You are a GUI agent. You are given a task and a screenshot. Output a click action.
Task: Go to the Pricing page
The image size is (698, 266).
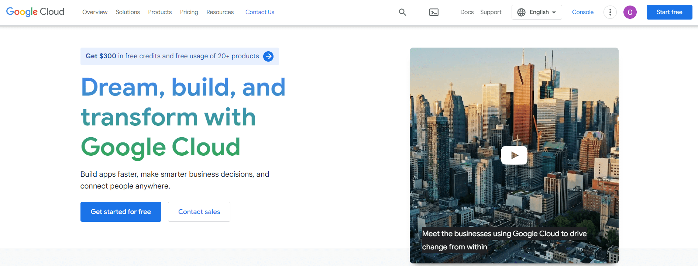(189, 12)
